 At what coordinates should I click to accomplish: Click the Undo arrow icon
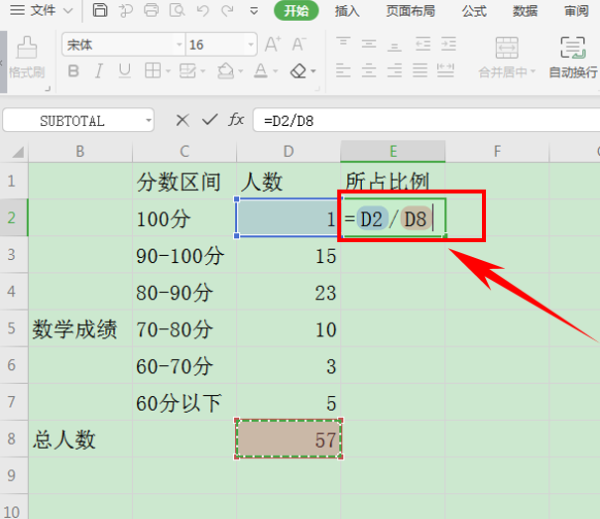tap(202, 11)
